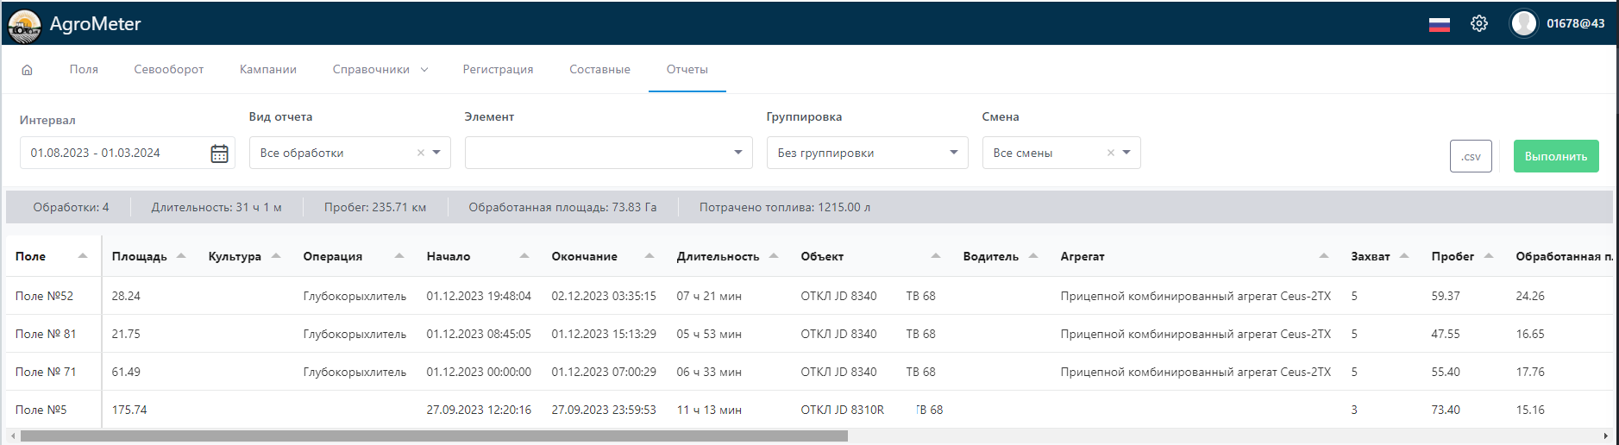Screen dimensions: 1619x445
Task: Open the language flag selector
Action: (1439, 24)
